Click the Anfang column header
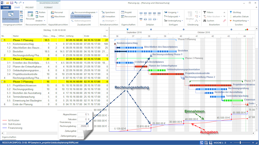Image resolution: width=259 pixels, height=145 pixels. (x=74, y=36)
